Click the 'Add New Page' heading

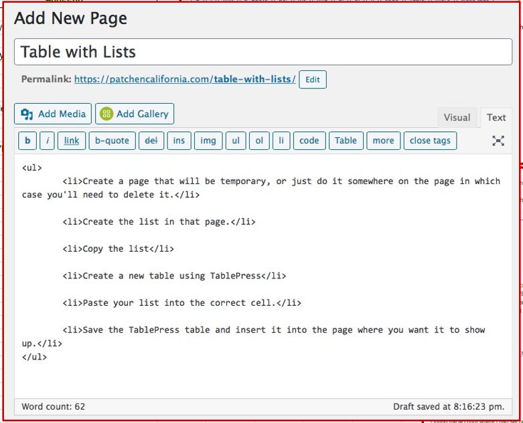coord(70,18)
